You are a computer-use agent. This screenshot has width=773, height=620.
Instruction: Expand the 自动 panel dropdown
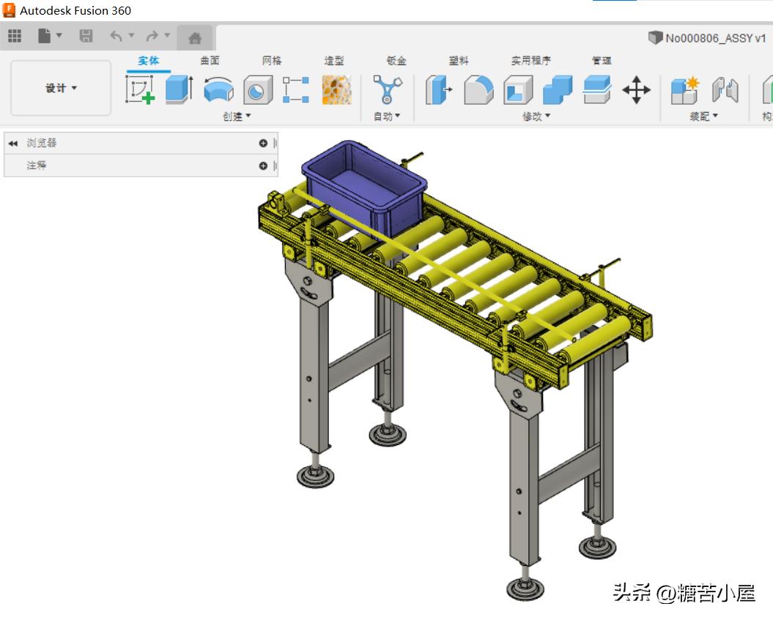387,116
